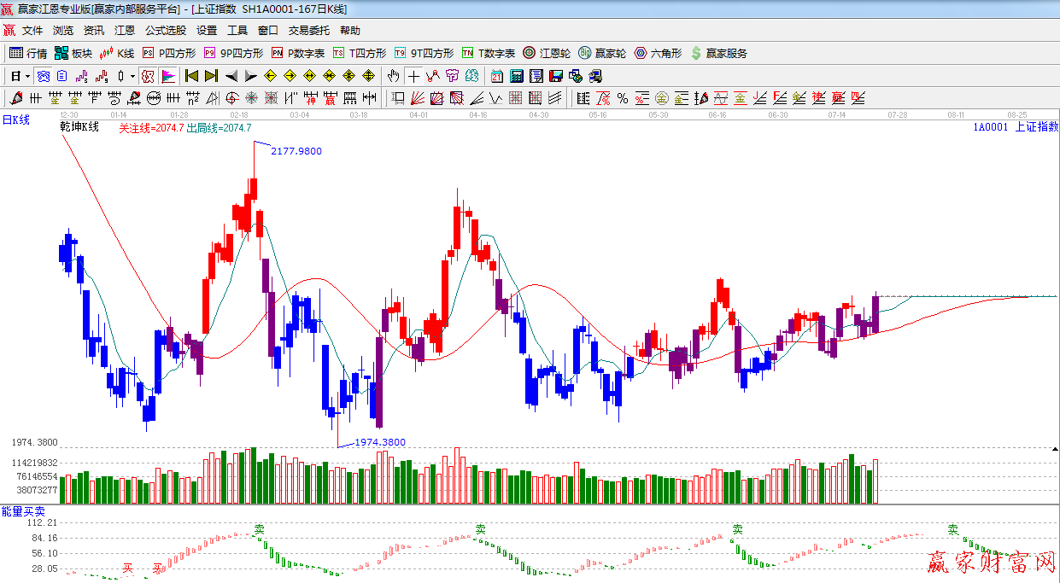The width and height of the screenshot is (1060, 583).
Task: Click the calculator icon
Action: click(x=516, y=76)
